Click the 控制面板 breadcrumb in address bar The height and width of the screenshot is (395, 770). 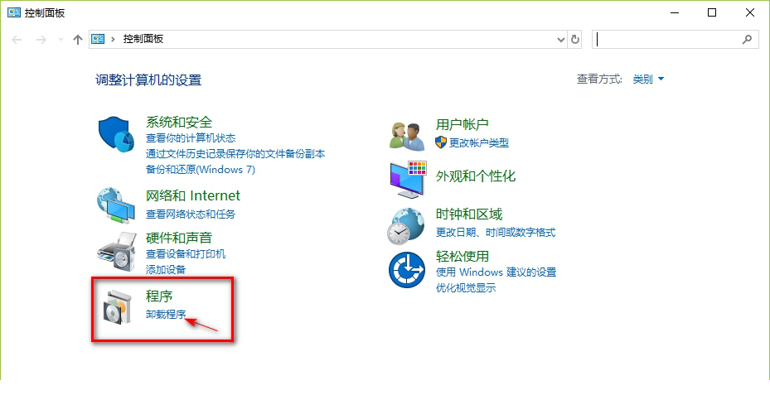pyautogui.click(x=143, y=39)
